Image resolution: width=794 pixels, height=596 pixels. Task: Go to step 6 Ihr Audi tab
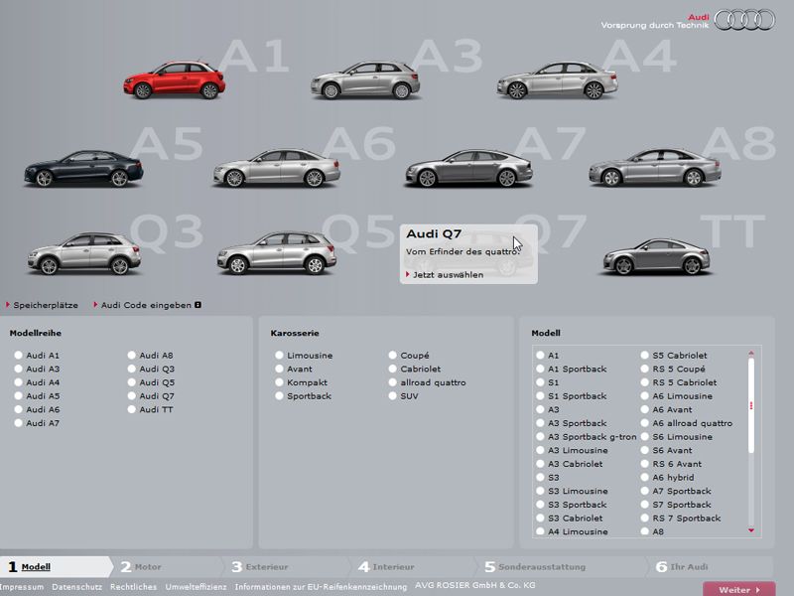coord(711,566)
